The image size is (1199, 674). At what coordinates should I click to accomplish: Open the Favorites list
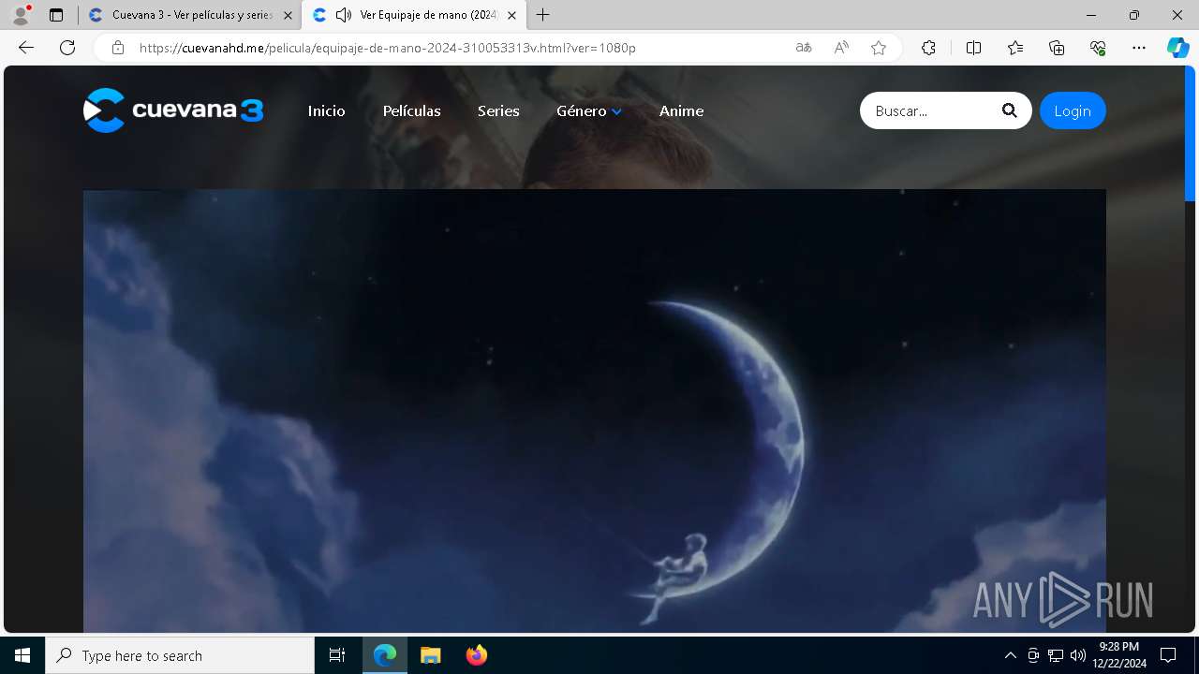coord(1015,48)
